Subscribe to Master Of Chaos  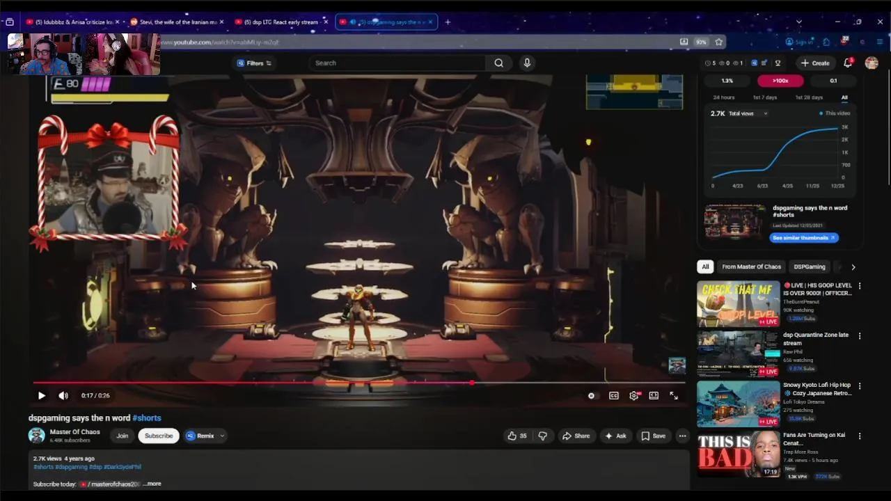(x=159, y=436)
